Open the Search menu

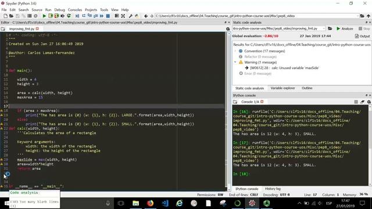point(23,10)
